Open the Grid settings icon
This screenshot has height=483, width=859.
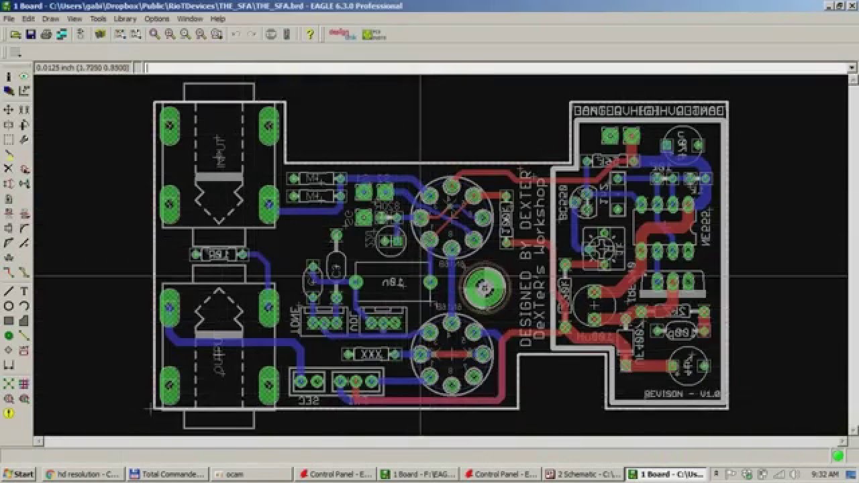click(15, 53)
